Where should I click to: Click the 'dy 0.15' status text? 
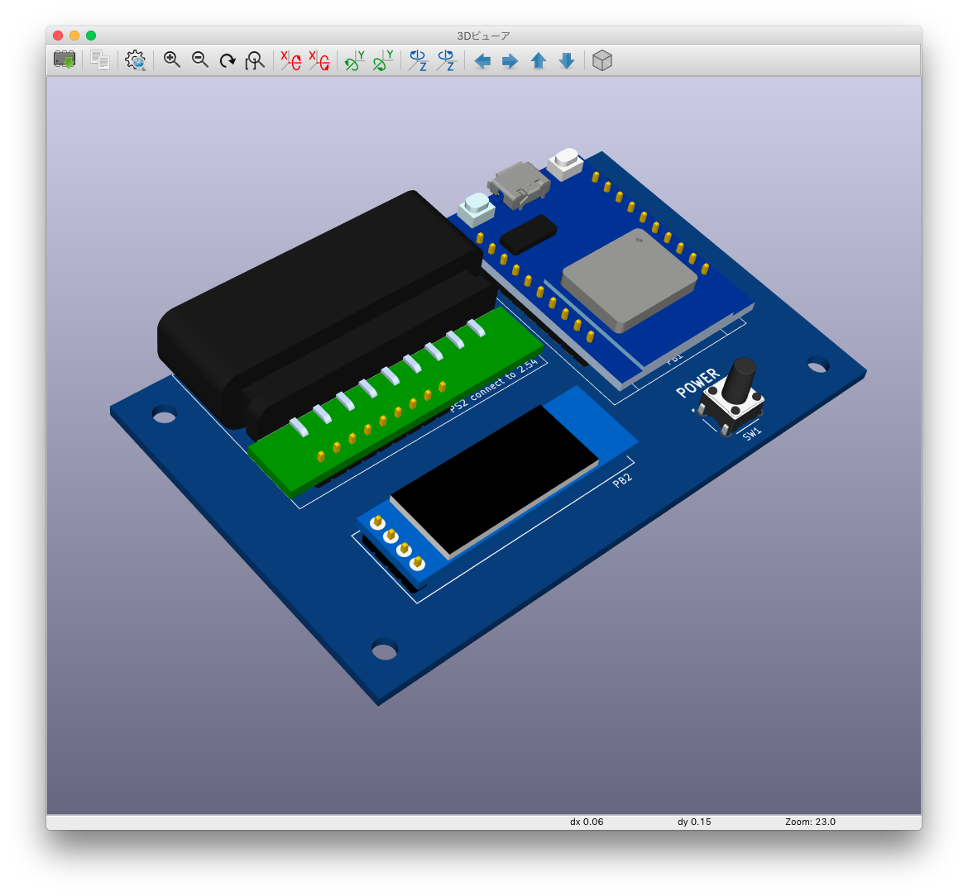(x=694, y=822)
